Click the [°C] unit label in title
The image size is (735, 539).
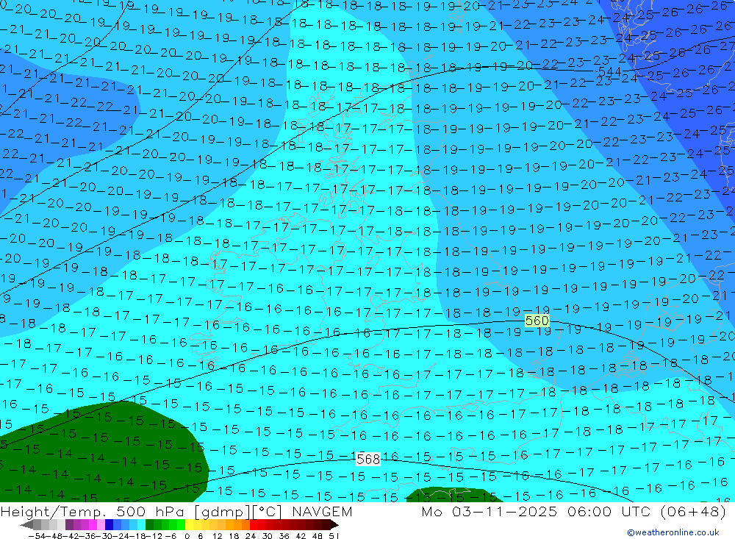(267, 512)
